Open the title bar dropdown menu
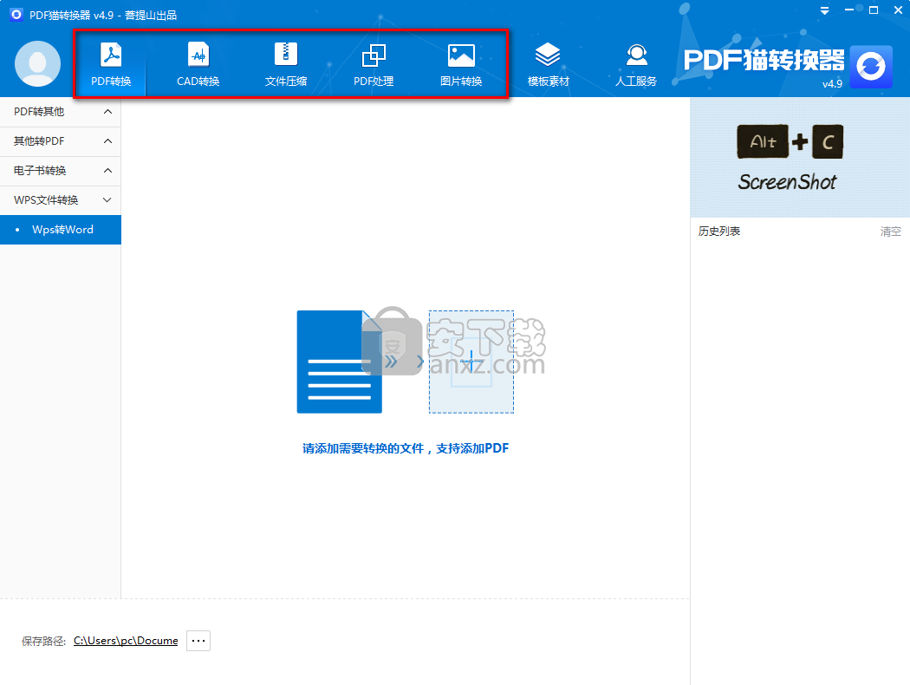Screen dimensions: 910x685 click(x=825, y=10)
